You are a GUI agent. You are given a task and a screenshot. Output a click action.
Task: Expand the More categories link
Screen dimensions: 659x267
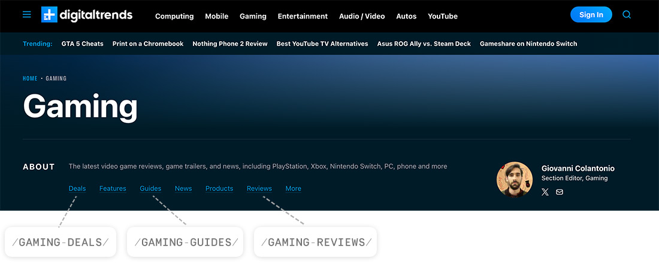294,189
